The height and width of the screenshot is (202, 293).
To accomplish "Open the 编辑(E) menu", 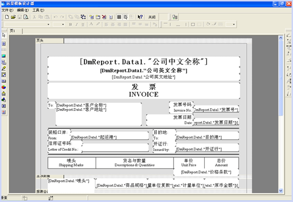I will coord(22,10).
